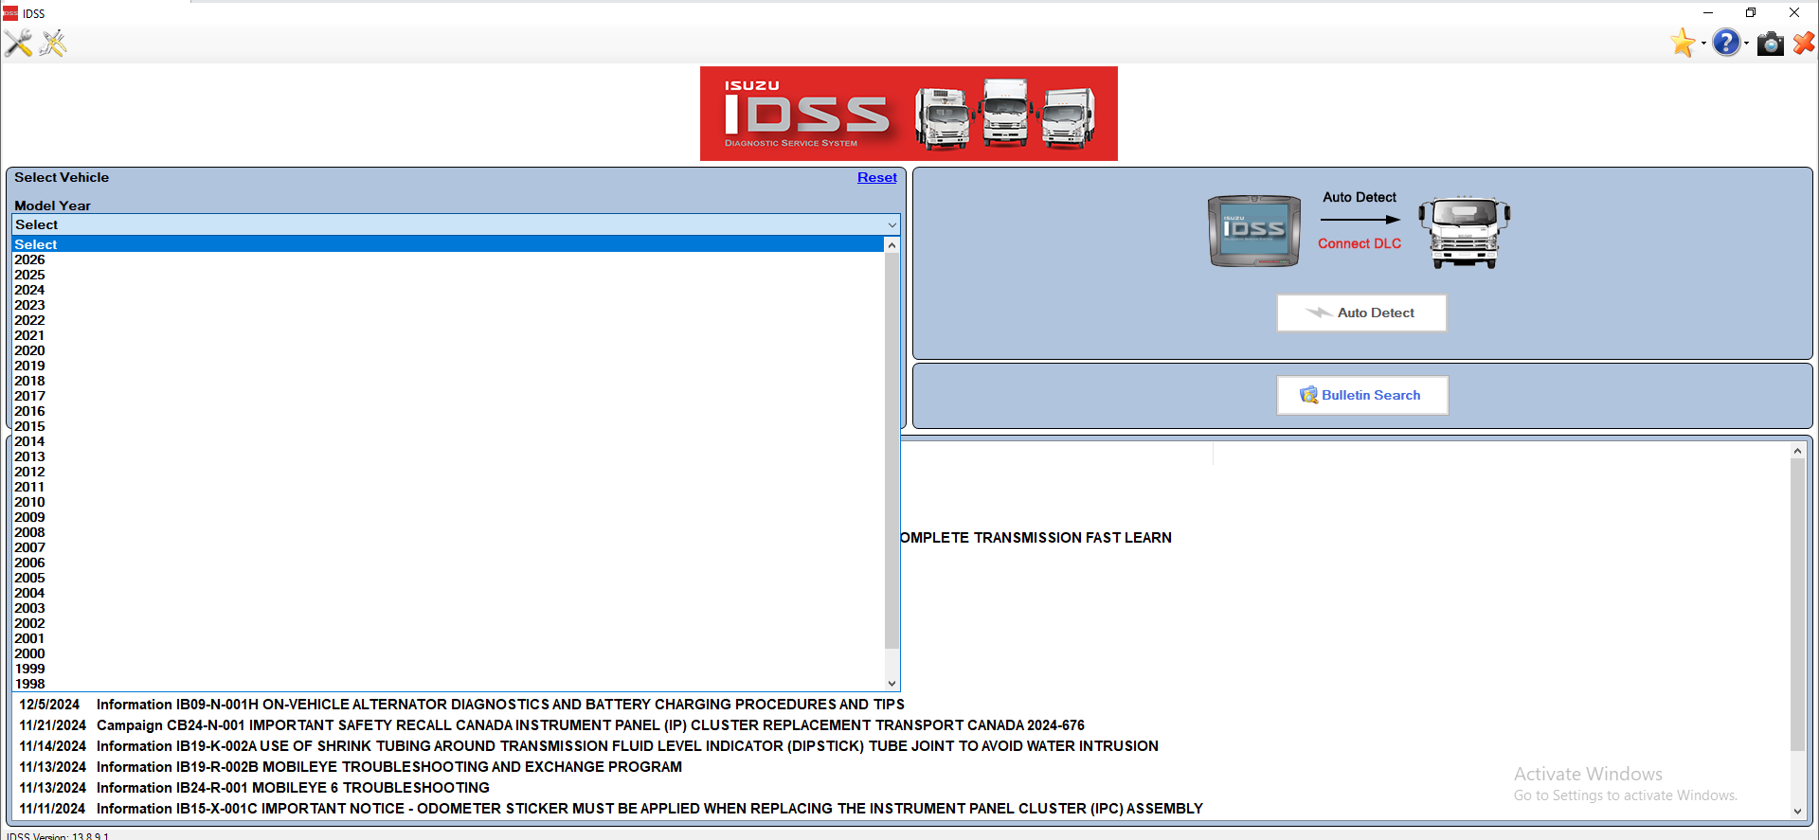Select model year 2004
Image resolution: width=1819 pixels, height=840 pixels.
coord(448,593)
